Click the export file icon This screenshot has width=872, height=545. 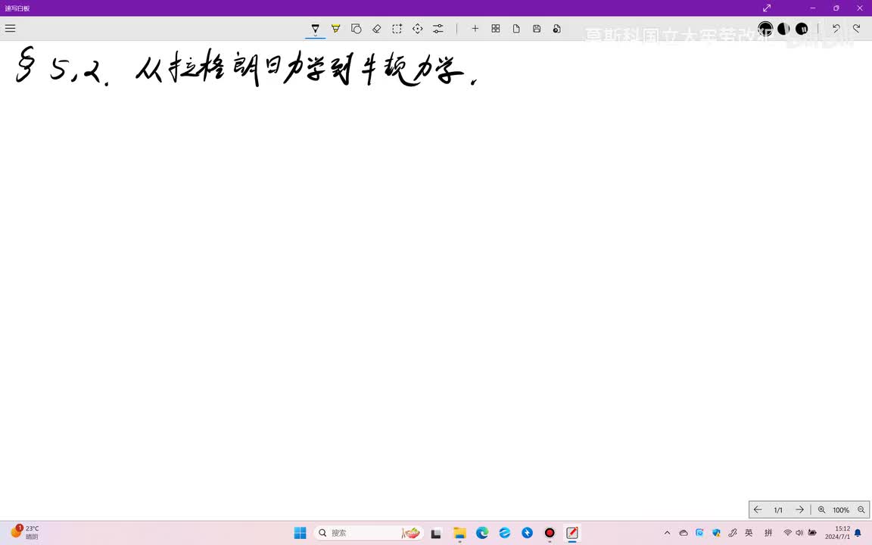click(x=556, y=28)
